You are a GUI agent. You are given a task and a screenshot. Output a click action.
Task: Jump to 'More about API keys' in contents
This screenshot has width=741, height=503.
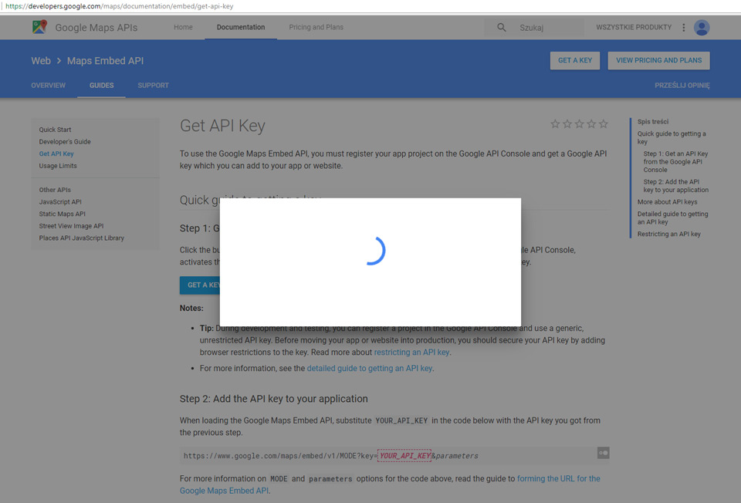click(667, 201)
